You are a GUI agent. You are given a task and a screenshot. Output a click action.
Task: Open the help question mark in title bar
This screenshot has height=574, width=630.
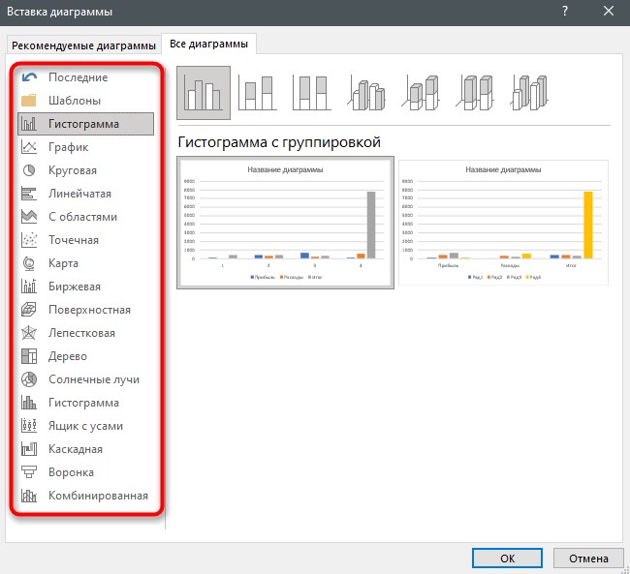click(x=565, y=12)
